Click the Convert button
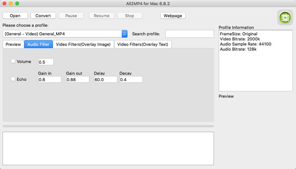 click(43, 16)
